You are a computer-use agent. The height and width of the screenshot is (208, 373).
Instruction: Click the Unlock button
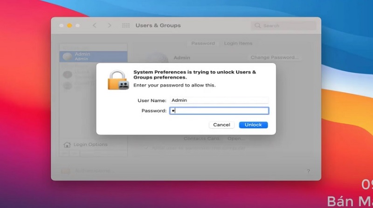click(x=253, y=125)
